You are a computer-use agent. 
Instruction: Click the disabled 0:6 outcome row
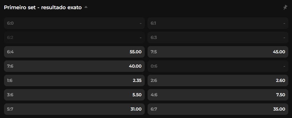(x=218, y=66)
